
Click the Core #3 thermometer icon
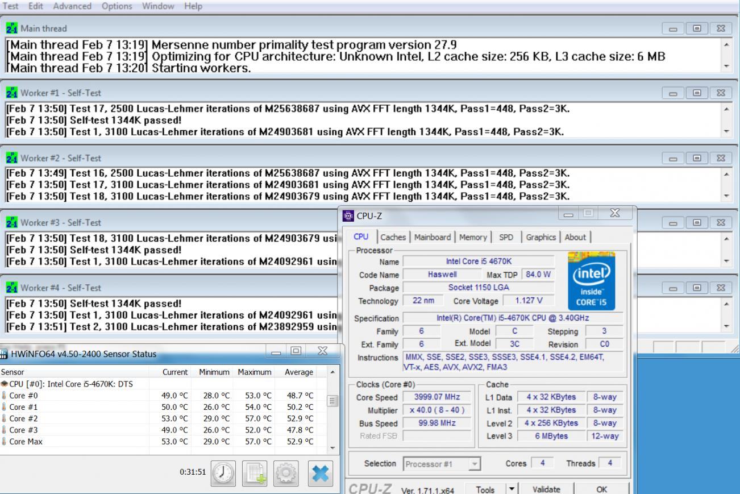[x=4, y=430]
